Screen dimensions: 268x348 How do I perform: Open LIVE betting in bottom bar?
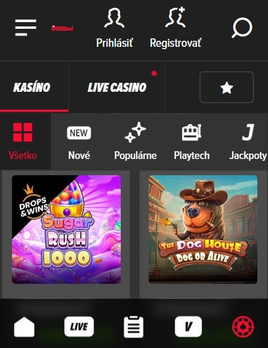79,326
